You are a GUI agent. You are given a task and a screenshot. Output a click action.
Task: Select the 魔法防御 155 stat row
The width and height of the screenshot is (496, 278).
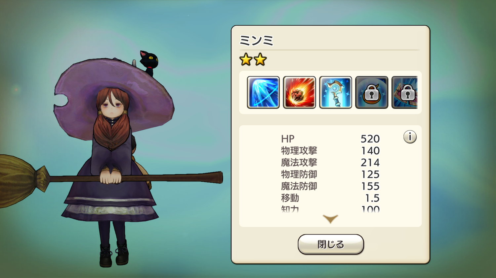(330, 186)
